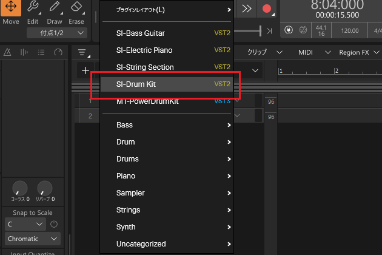The width and height of the screenshot is (382, 255).
Task: Open the Chromatic scale dropdown
Action: click(x=35, y=239)
